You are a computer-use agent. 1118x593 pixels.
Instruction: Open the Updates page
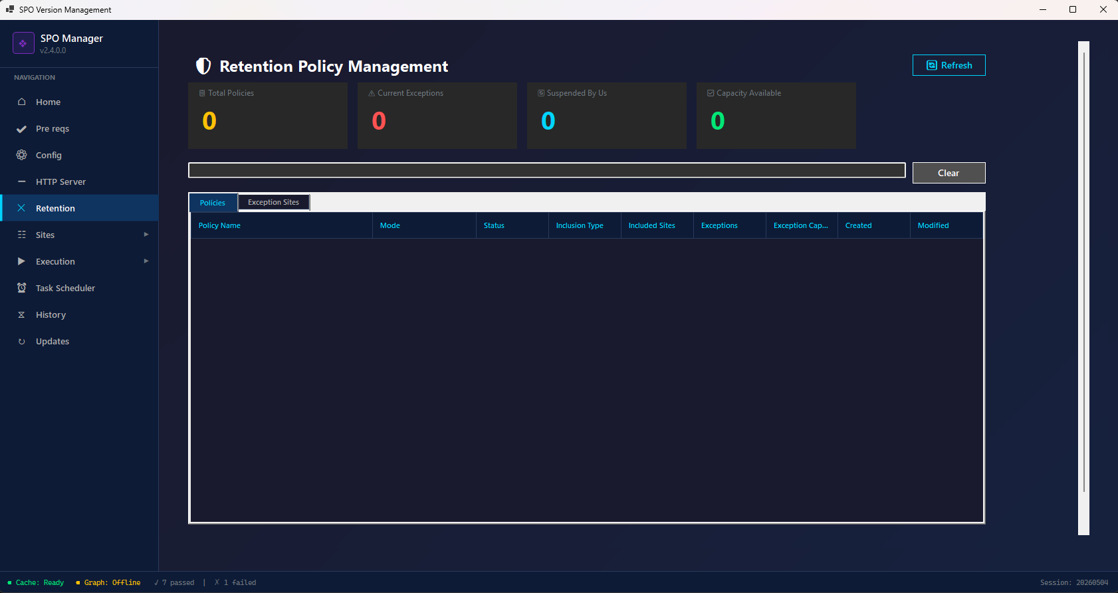[x=80, y=341]
